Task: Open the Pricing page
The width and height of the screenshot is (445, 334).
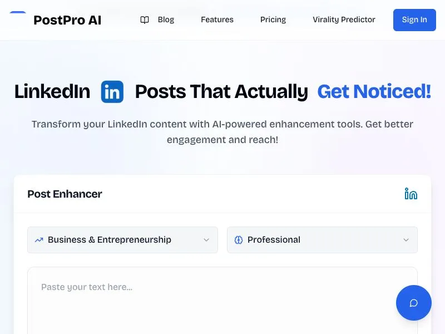Action: click(x=273, y=19)
